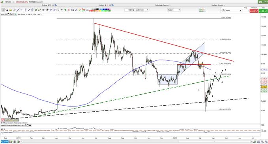Click the green chart icon beside Share

(x=11, y=142)
